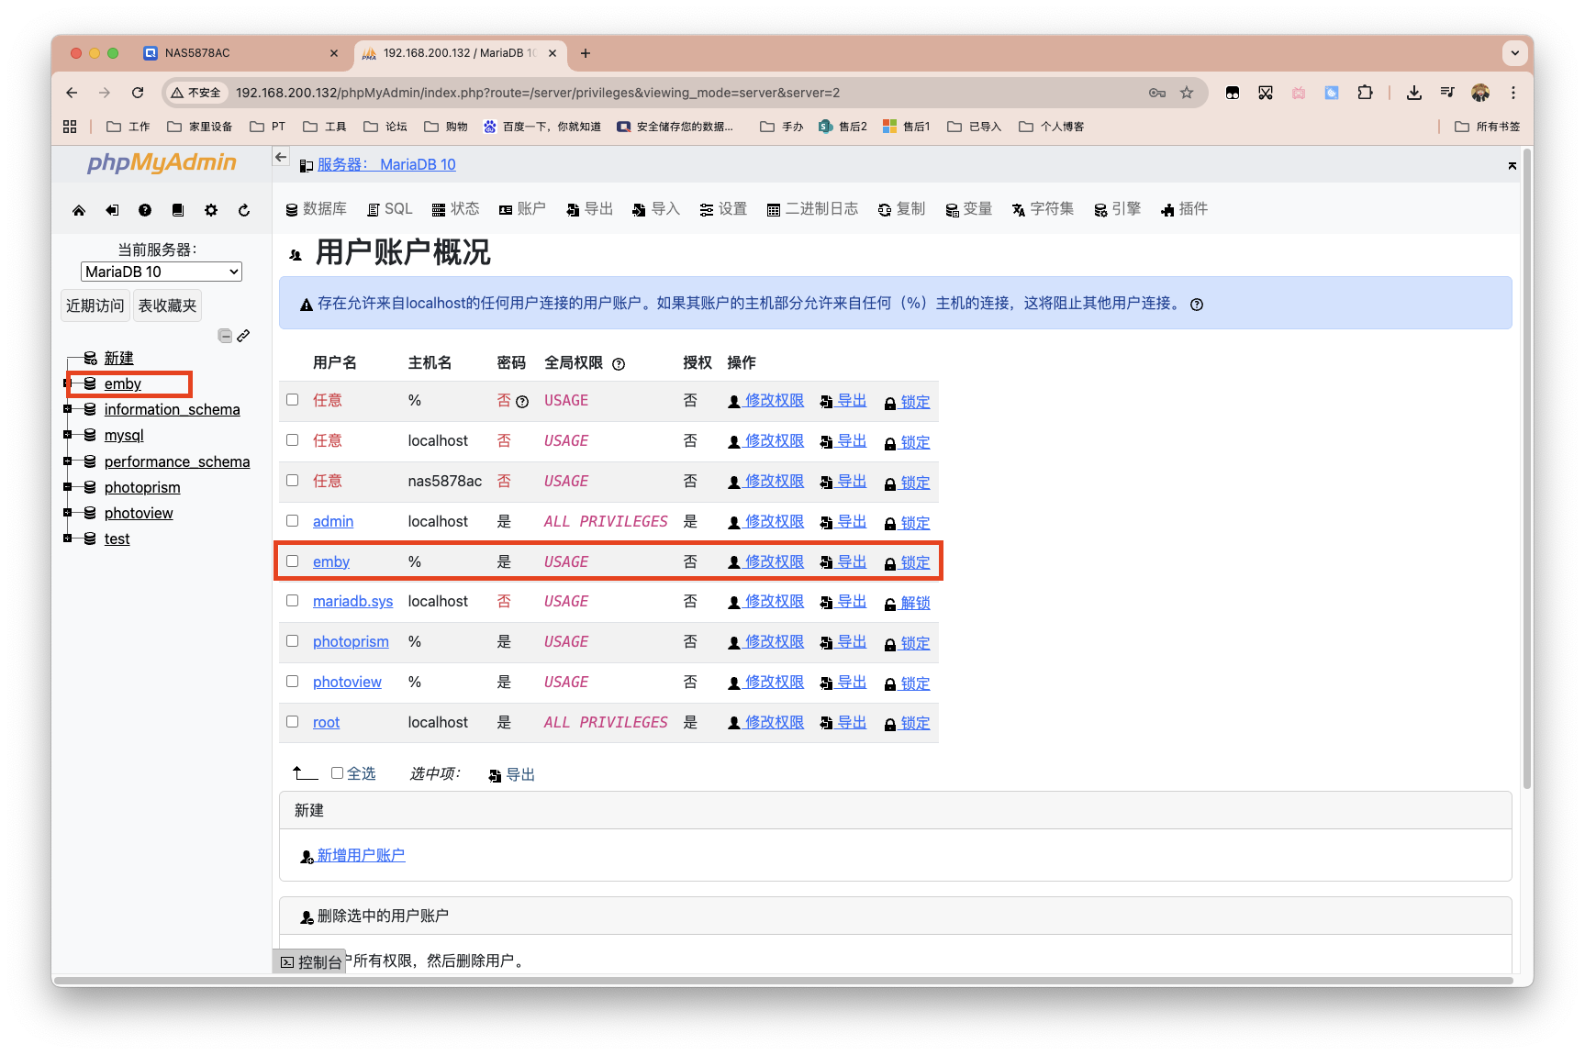This screenshot has width=1585, height=1055.
Task: Click the question mark help icon
Action: click(145, 210)
